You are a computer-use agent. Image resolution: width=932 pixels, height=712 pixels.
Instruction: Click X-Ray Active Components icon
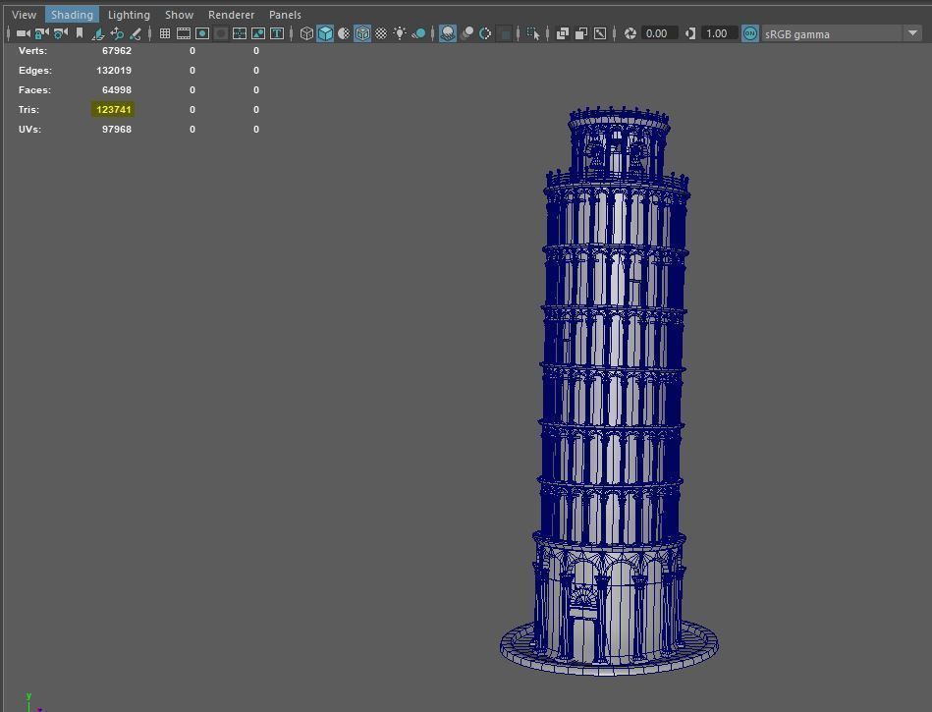(x=581, y=33)
